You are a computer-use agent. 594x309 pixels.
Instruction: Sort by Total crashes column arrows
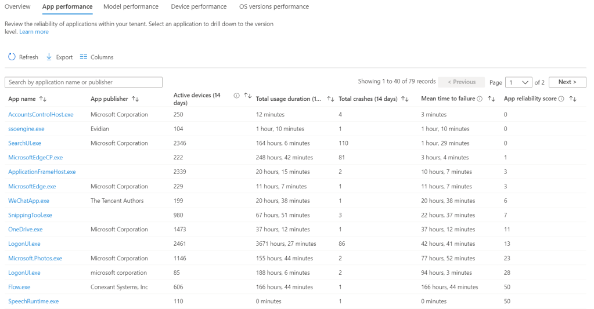(x=405, y=99)
